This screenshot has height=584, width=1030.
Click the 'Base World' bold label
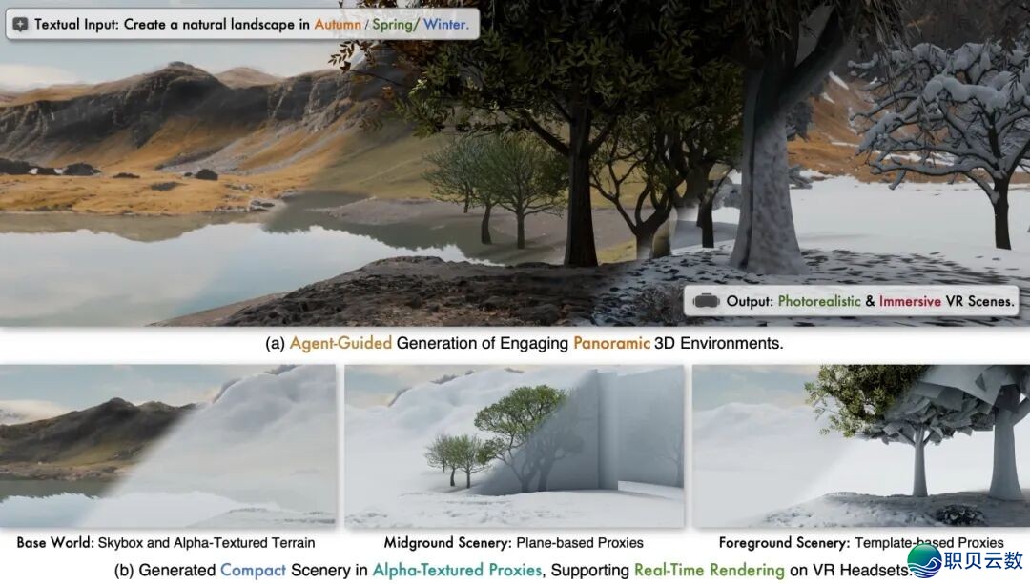pos(54,543)
